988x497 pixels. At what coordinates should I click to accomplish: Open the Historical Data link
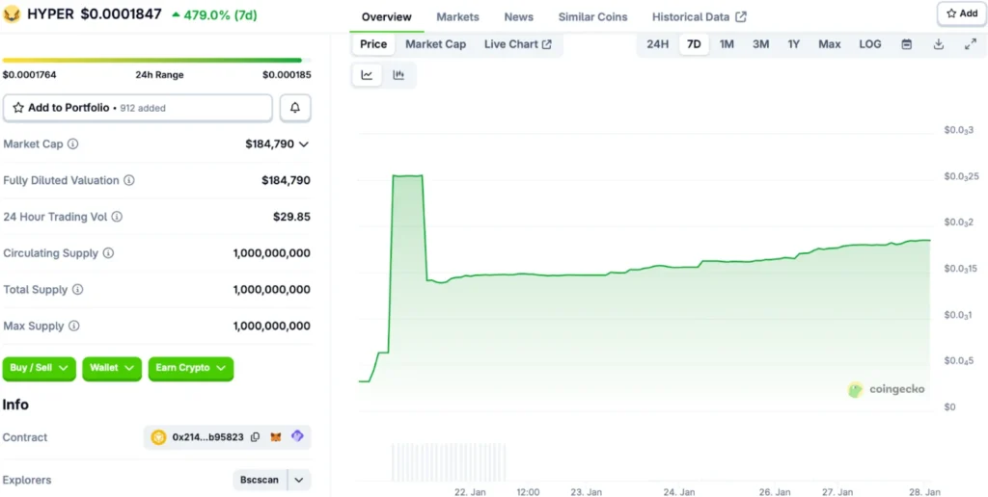click(699, 17)
